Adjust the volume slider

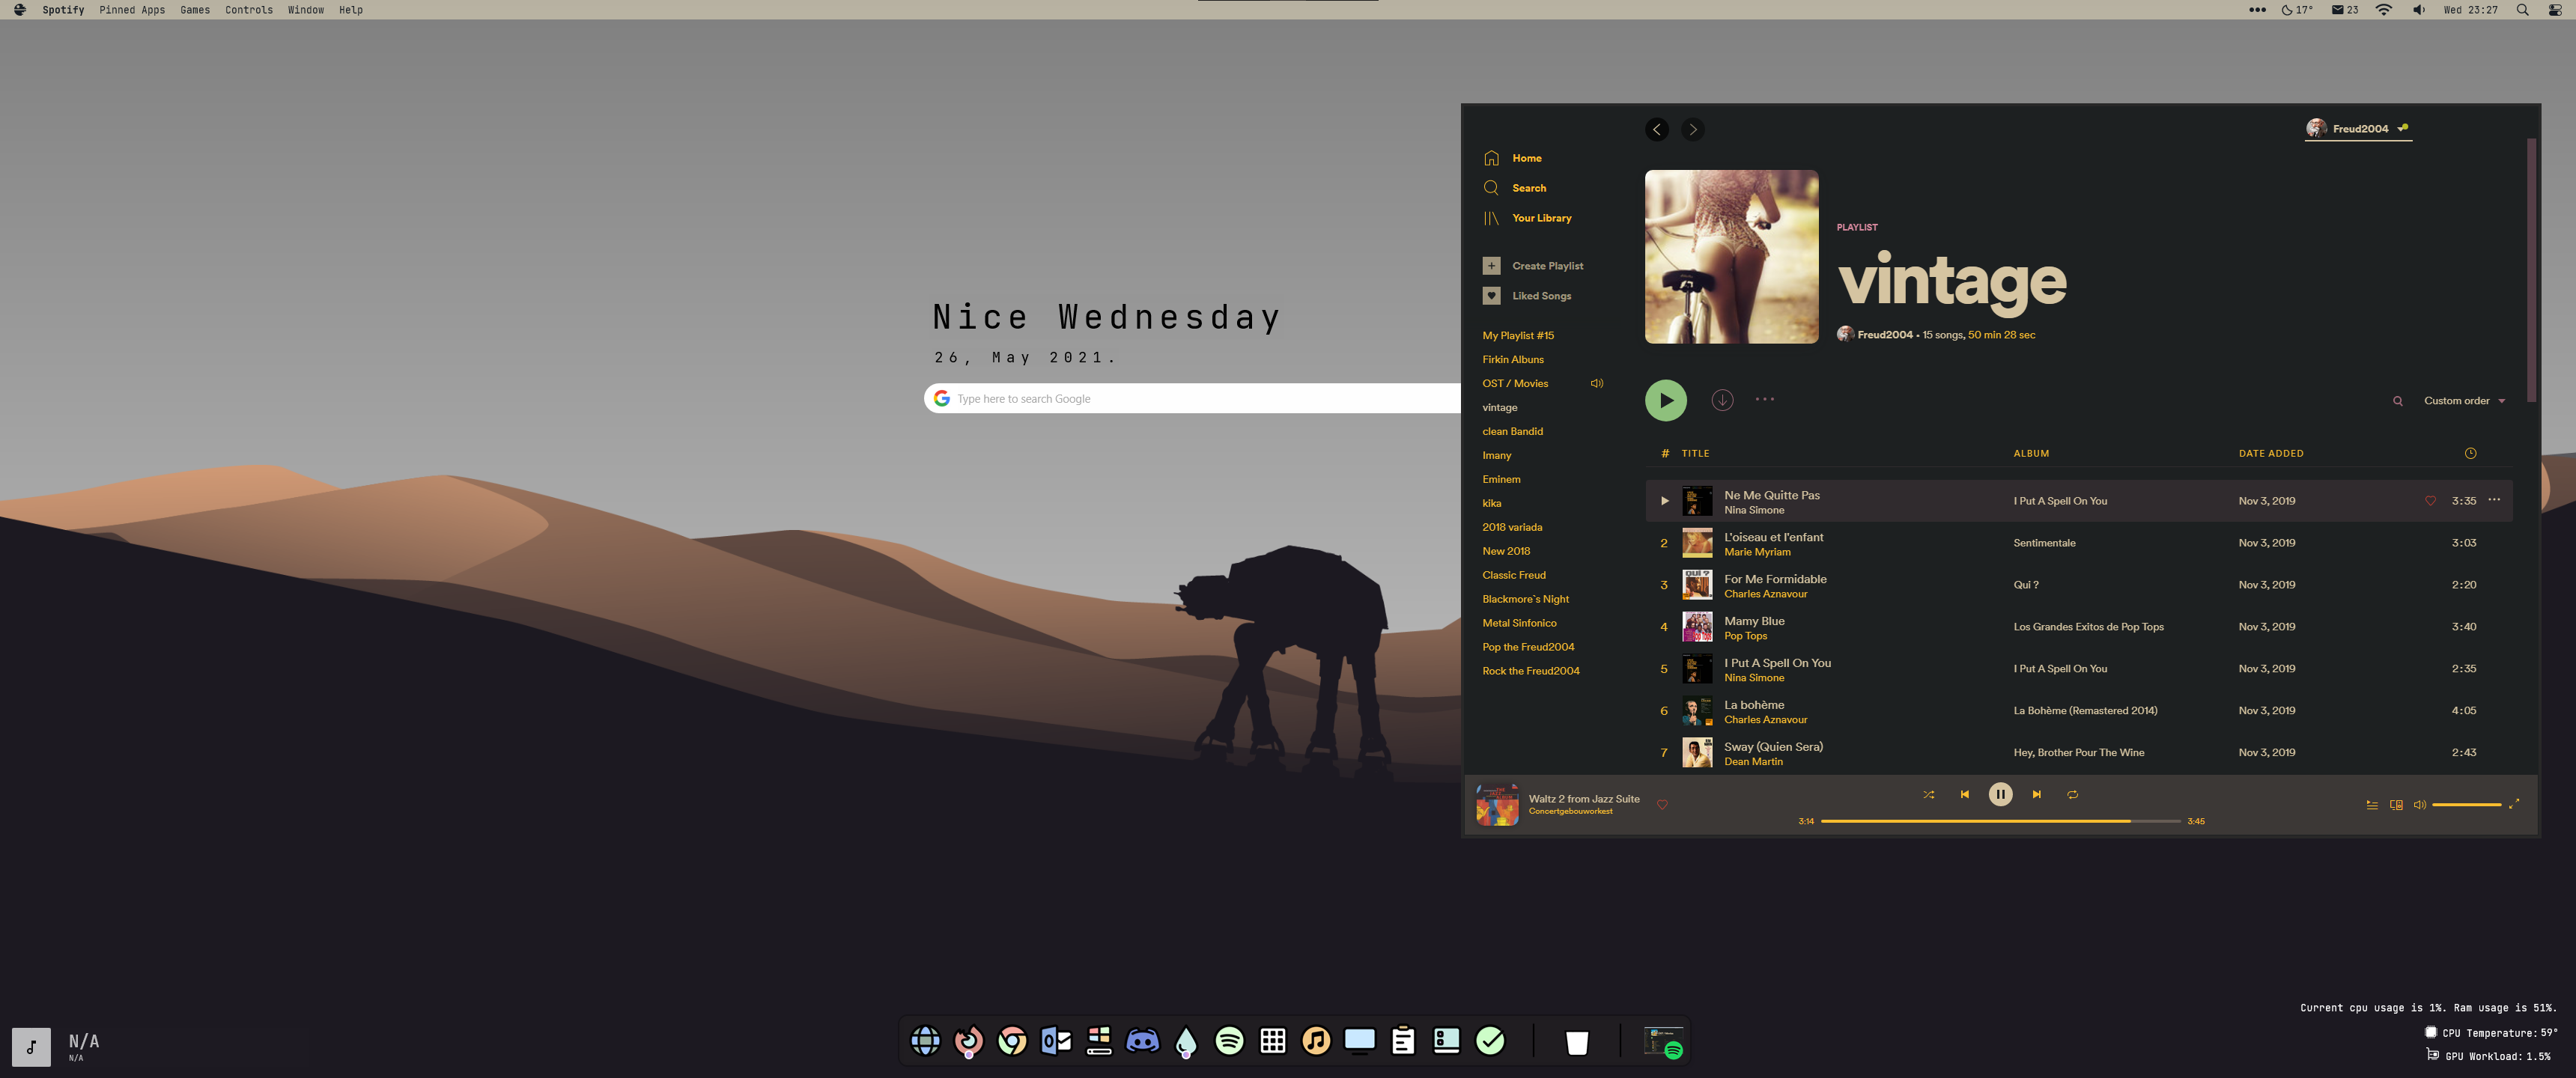2466,805
